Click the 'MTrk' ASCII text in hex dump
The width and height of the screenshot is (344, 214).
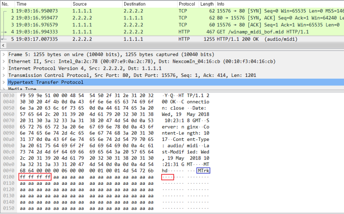click(203, 171)
